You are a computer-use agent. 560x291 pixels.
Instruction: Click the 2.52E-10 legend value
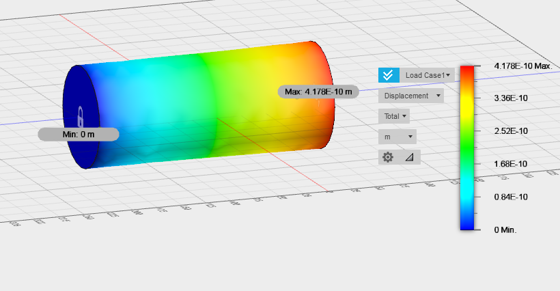pyautogui.click(x=511, y=131)
